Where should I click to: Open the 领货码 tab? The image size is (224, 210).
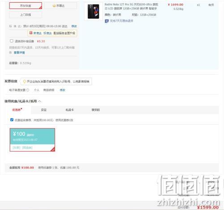(x=95, y=110)
